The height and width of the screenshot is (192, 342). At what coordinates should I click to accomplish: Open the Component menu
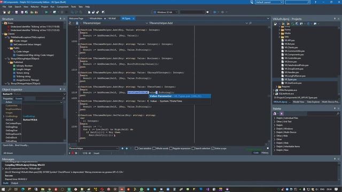point(63,7)
